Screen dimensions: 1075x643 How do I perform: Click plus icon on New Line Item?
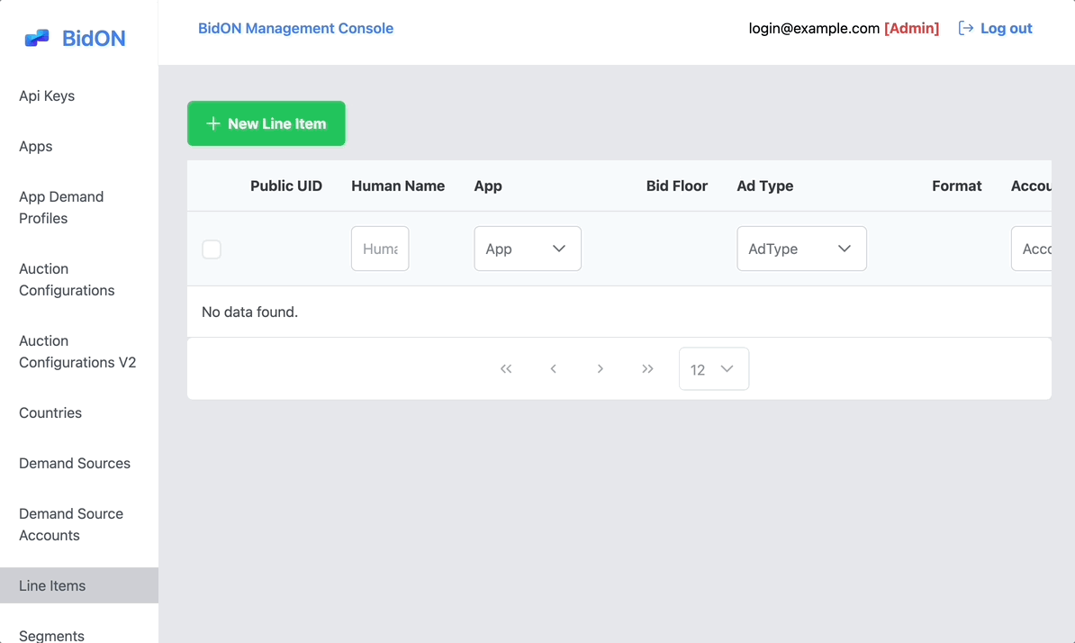coord(213,123)
